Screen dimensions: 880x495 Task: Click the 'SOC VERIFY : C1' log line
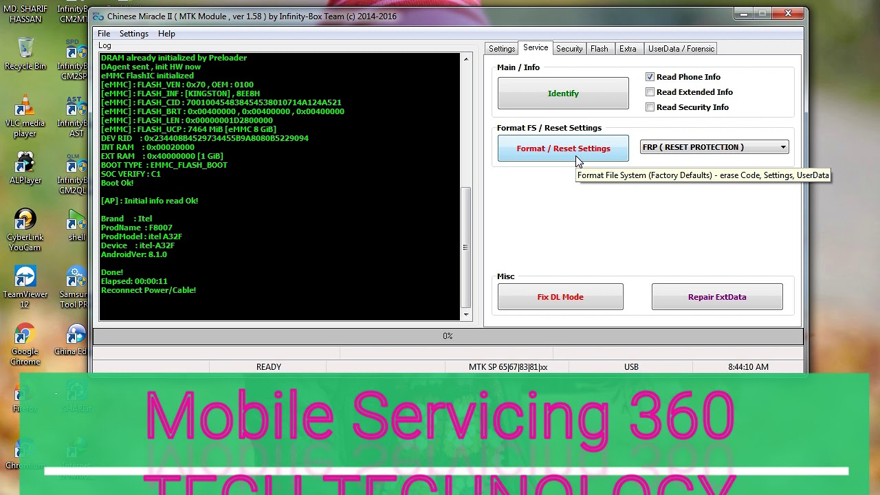[x=131, y=174]
